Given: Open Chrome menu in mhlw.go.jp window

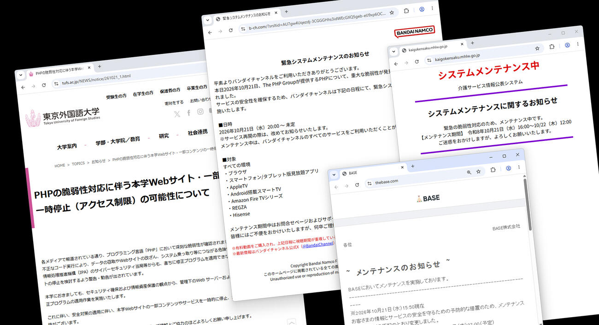Looking at the screenshot, I should 578,44.
